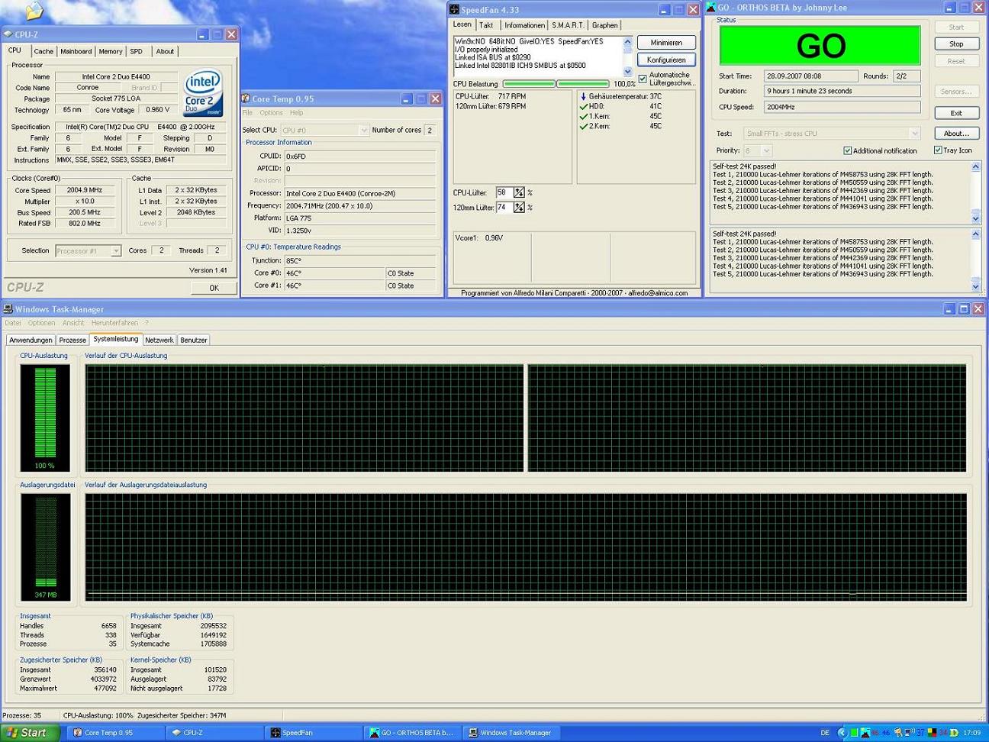Viewport: 989px width, 742px height.
Task: Click the network connection tray icon
Action: coord(910,733)
